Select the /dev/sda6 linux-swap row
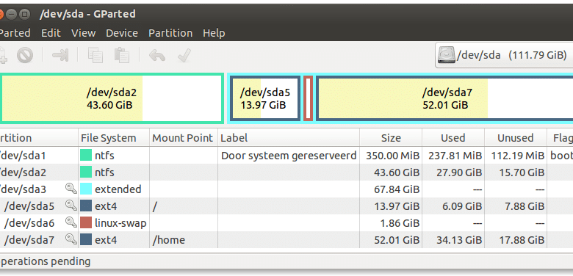The width and height of the screenshot is (573, 276). click(x=286, y=222)
